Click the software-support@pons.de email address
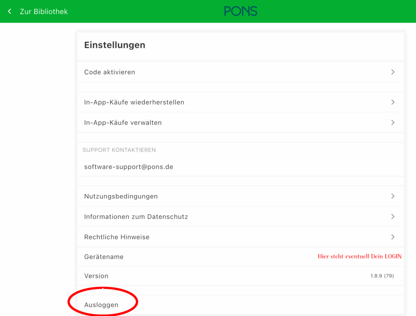This screenshot has height=316, width=416. tap(129, 167)
